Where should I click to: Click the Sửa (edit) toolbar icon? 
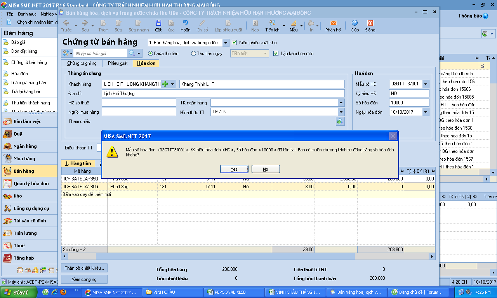[x=118, y=23]
